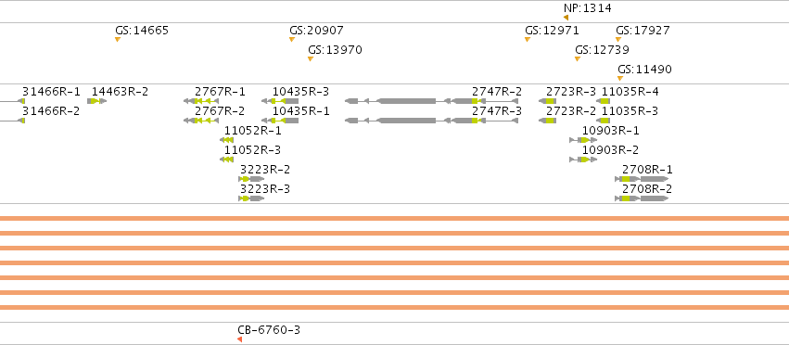Image resolution: width=789 pixels, height=345 pixels.
Task: Select the 11052R-3 transcript glyph
Action: 227,160
